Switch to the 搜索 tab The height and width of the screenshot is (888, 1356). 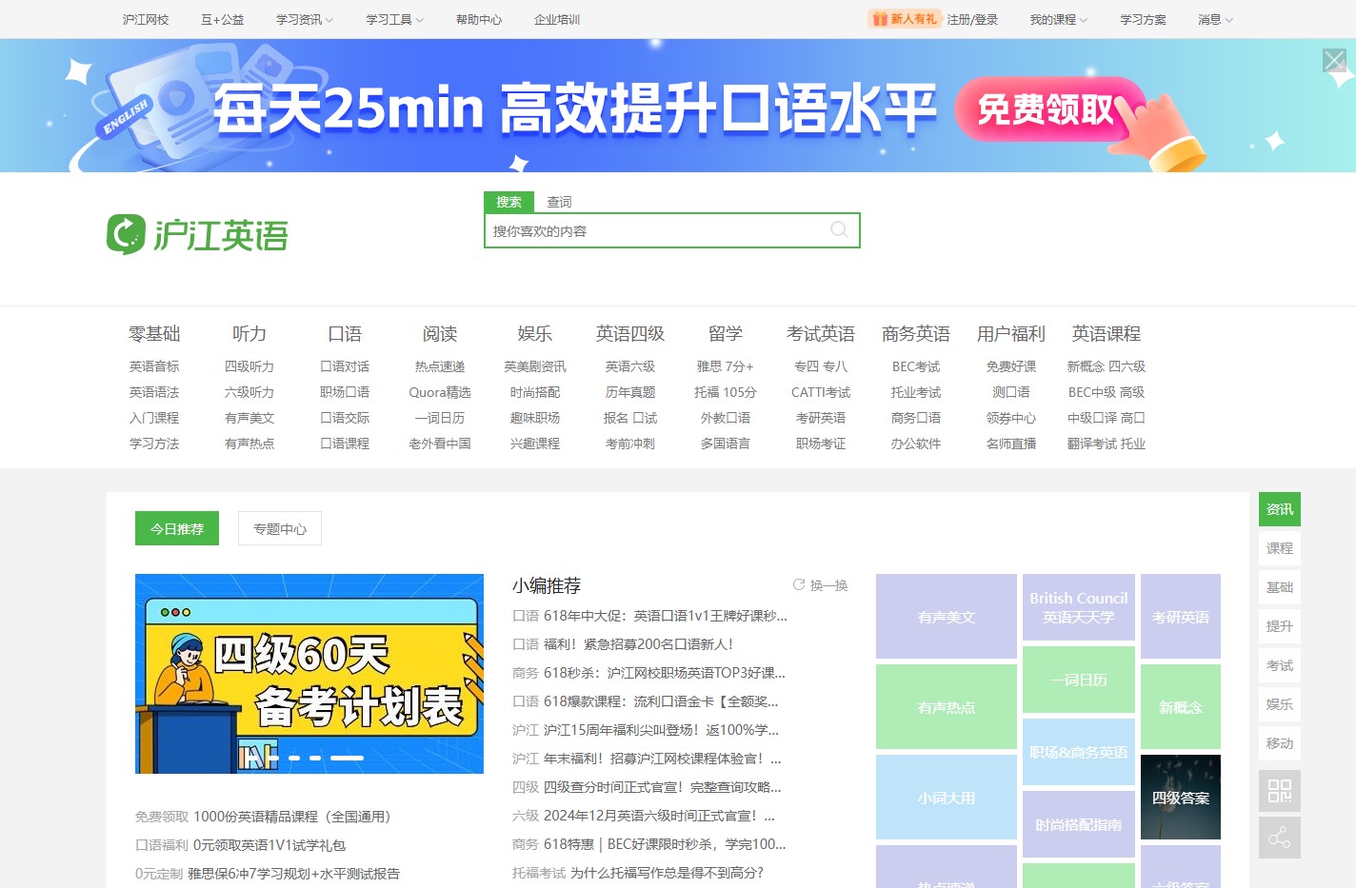(508, 202)
